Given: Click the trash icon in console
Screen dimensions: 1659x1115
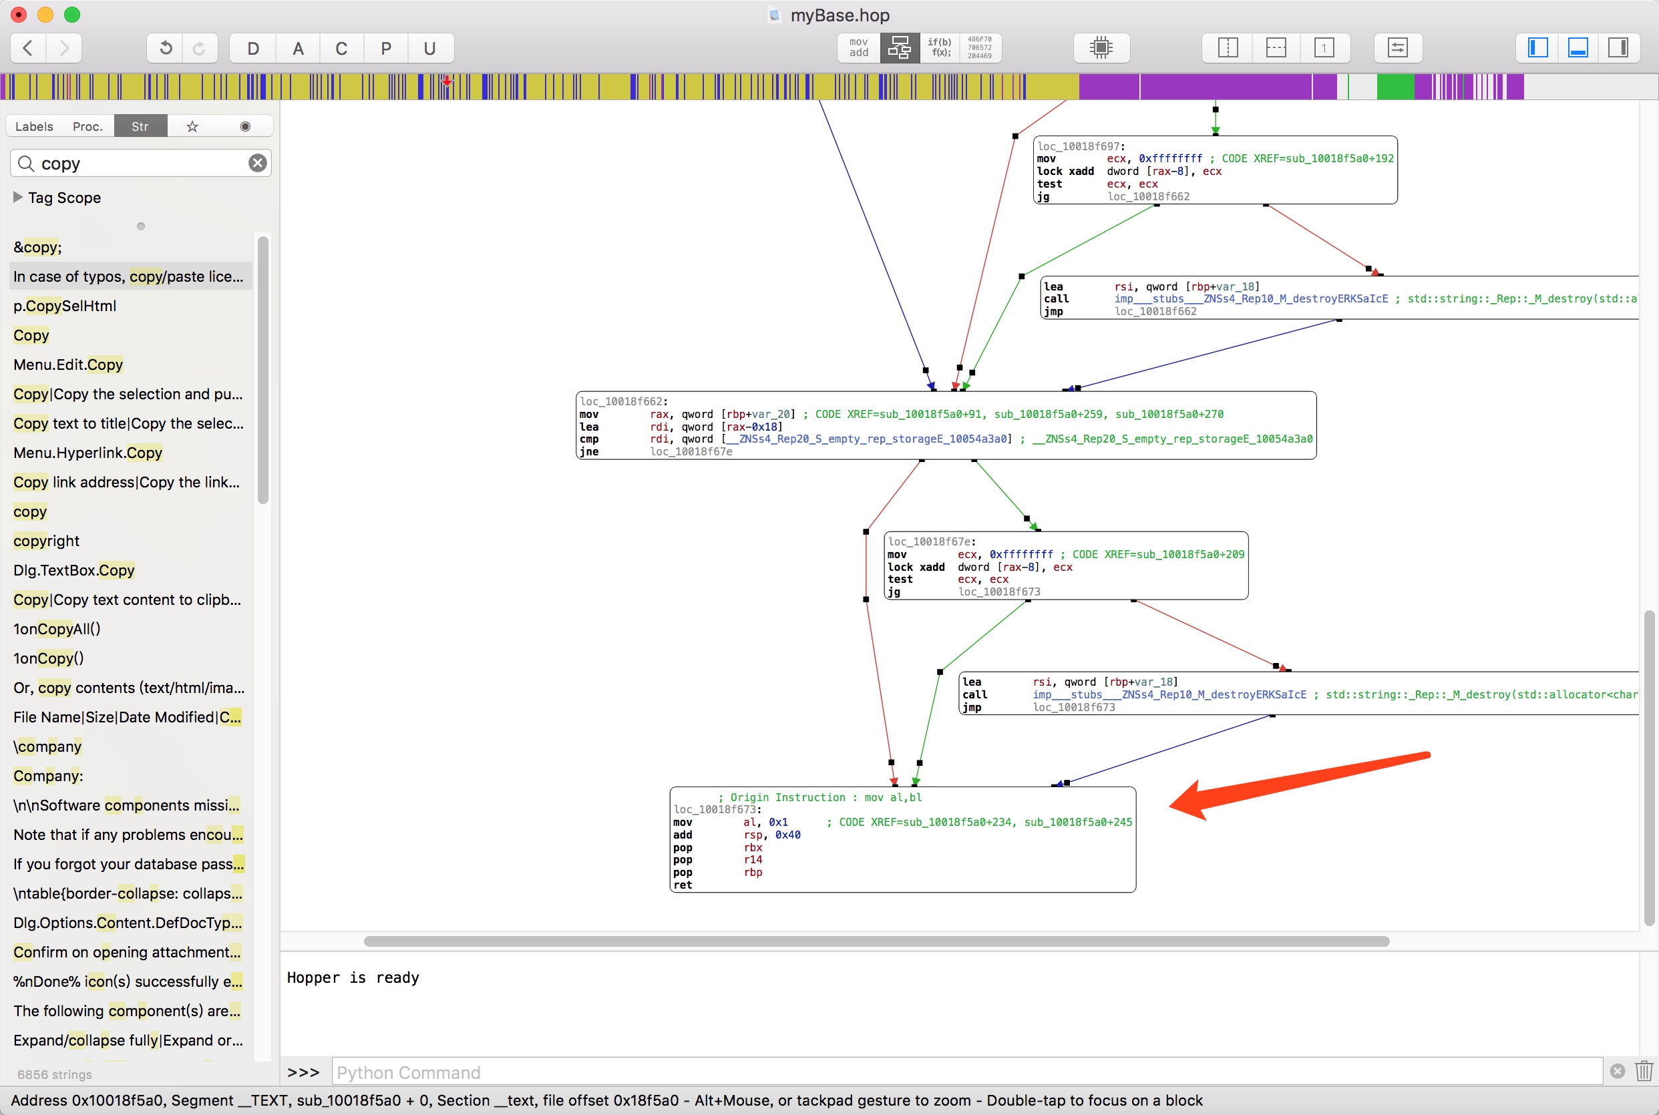Looking at the screenshot, I should point(1643,1071).
